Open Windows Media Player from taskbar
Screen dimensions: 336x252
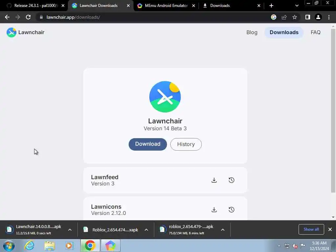coord(69,245)
